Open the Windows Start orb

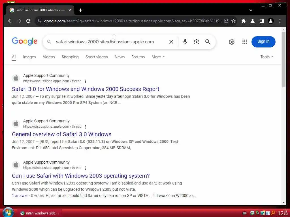(x=8, y=212)
